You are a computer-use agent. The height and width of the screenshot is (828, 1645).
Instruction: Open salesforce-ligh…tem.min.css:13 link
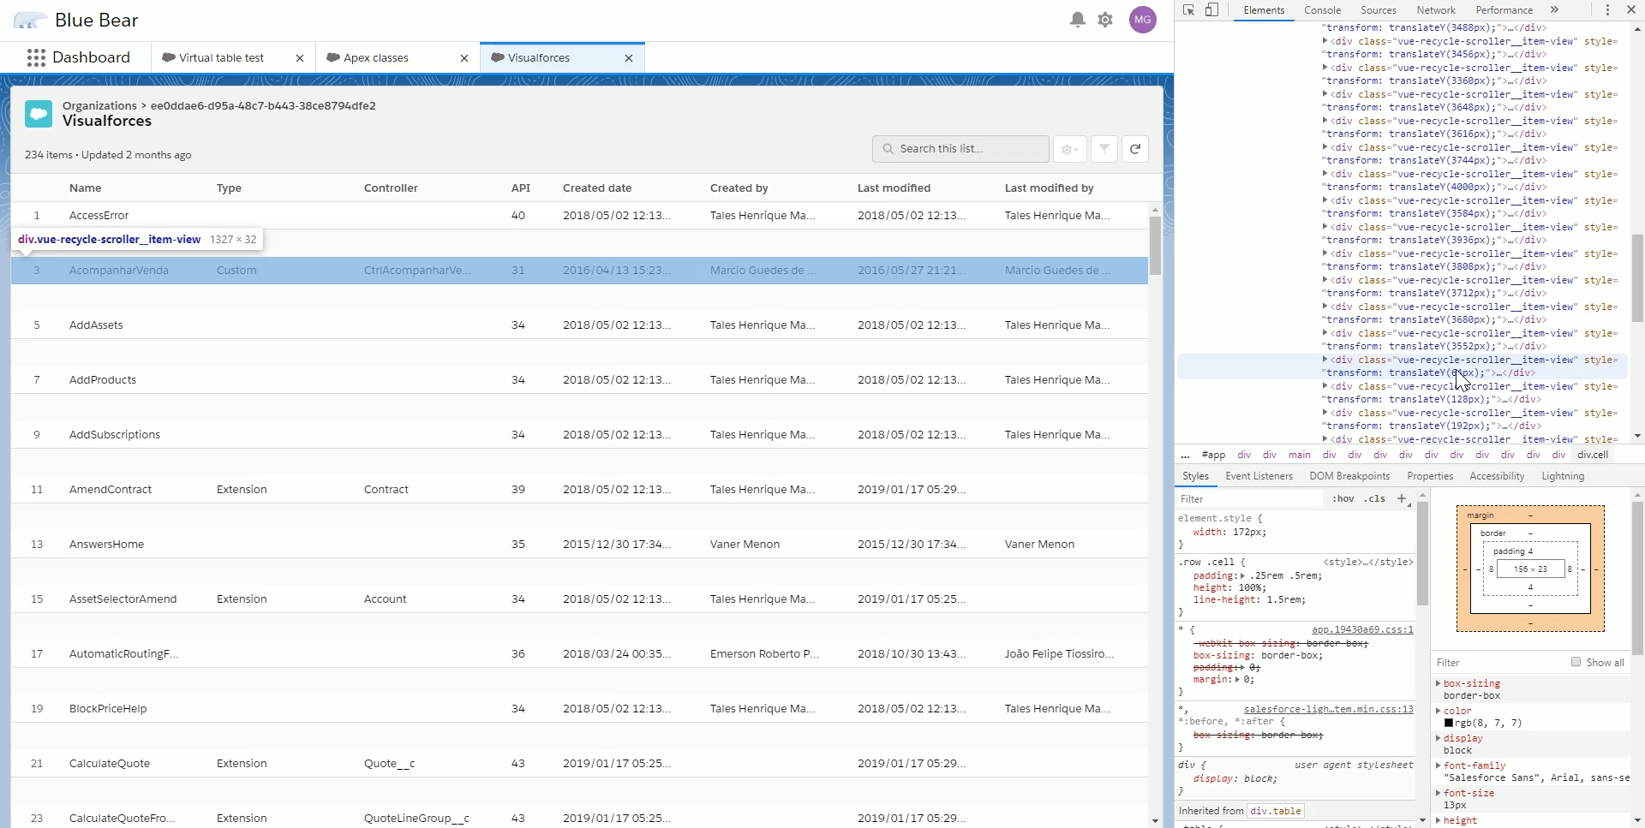tap(1328, 709)
